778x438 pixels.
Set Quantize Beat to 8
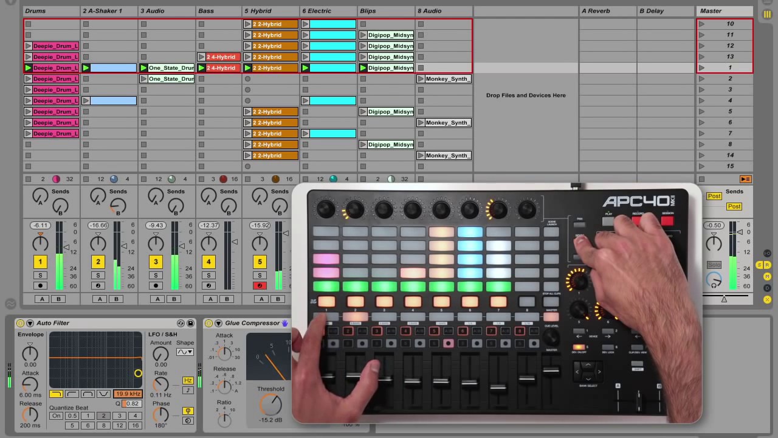[103, 426]
